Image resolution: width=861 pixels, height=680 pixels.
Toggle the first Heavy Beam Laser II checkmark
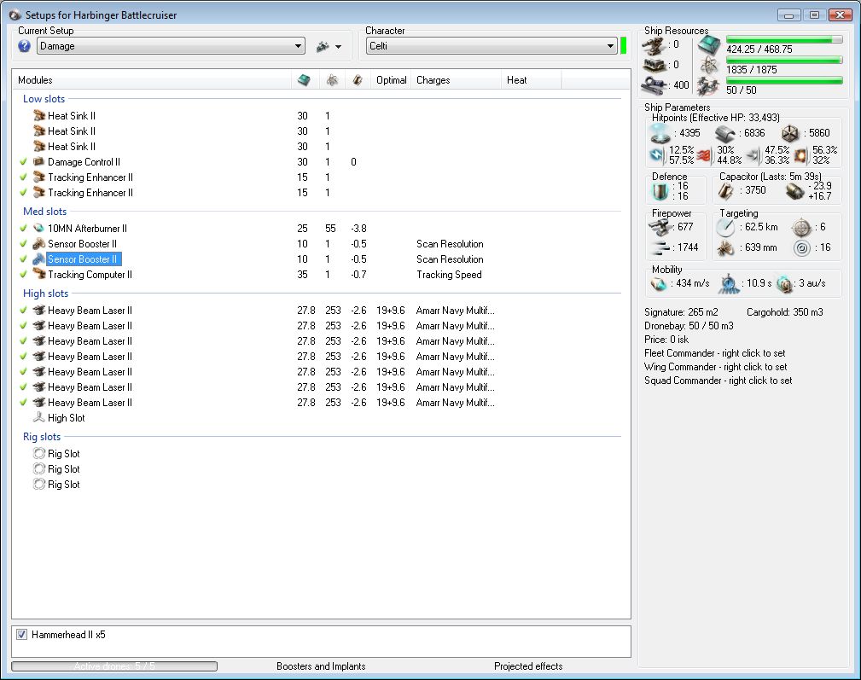coord(23,310)
